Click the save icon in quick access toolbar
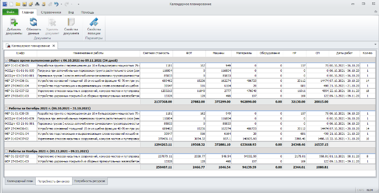Screen dimensions: 379x193 pyautogui.click(x=24, y=3)
